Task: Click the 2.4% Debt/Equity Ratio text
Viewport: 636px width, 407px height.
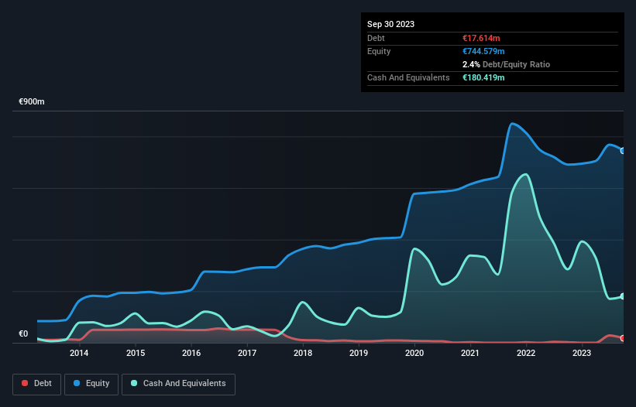Action: (x=506, y=64)
